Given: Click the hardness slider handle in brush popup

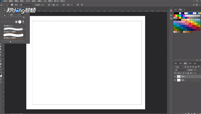Looking at the screenshot, I should (x=24, y=17).
